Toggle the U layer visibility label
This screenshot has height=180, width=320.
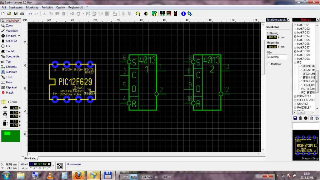pyautogui.click(x=49, y=164)
